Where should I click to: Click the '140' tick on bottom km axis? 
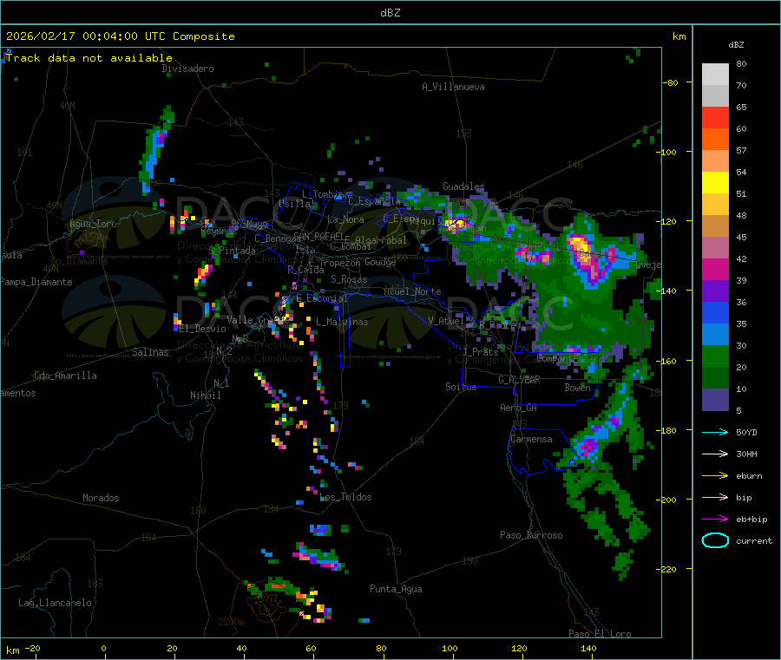click(588, 648)
